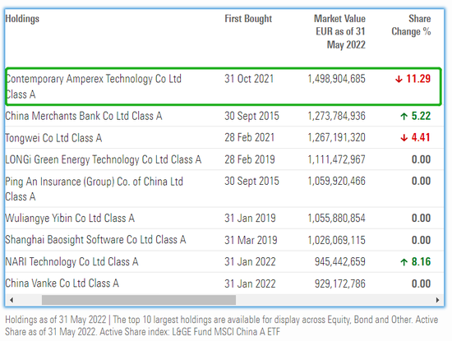Select the Holdings column header
452x341 pixels.
point(22,19)
